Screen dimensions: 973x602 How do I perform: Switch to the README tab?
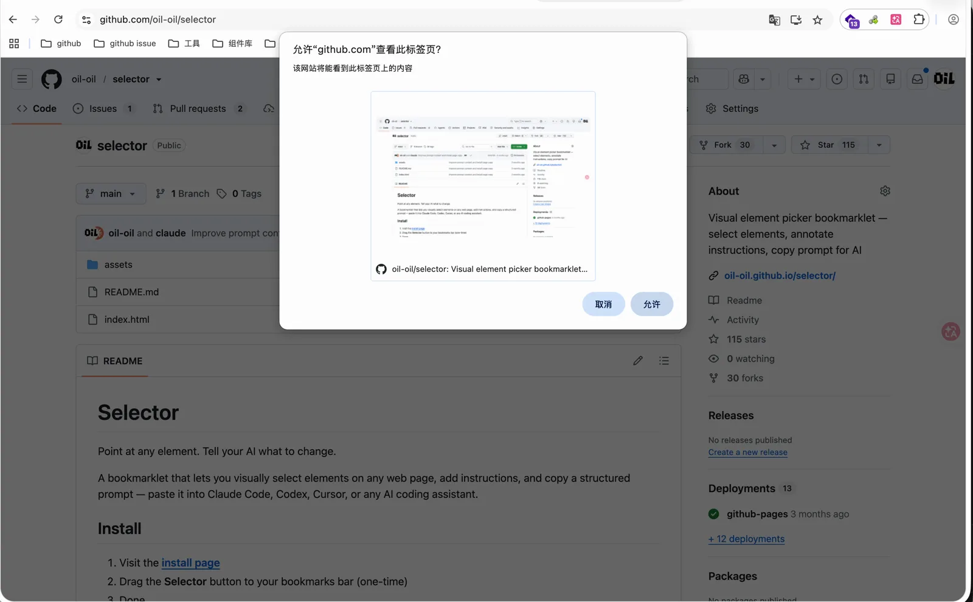coord(115,361)
